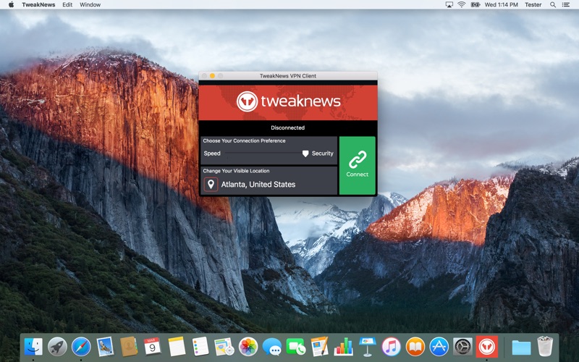The height and width of the screenshot is (362, 579).
Task: Open iTunes from the Dock
Action: pos(391,347)
